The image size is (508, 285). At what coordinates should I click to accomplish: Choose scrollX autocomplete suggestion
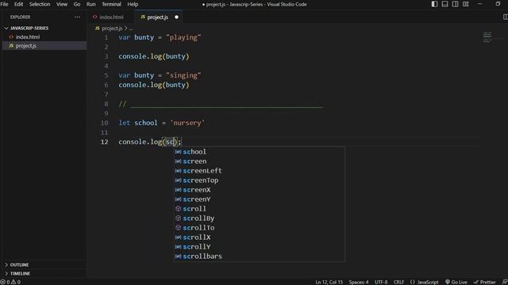pos(260,237)
